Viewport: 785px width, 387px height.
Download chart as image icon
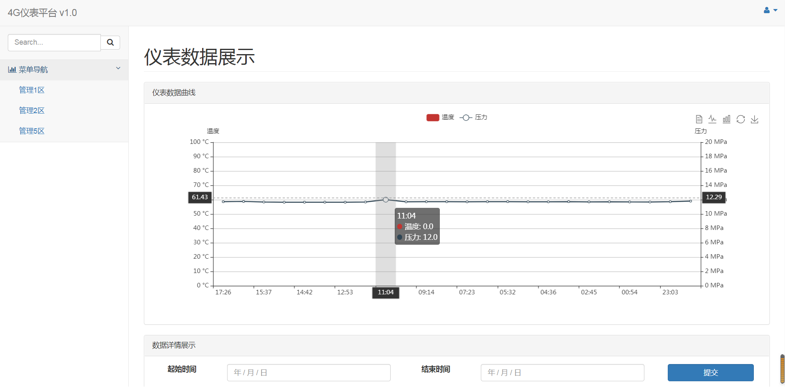[754, 119]
